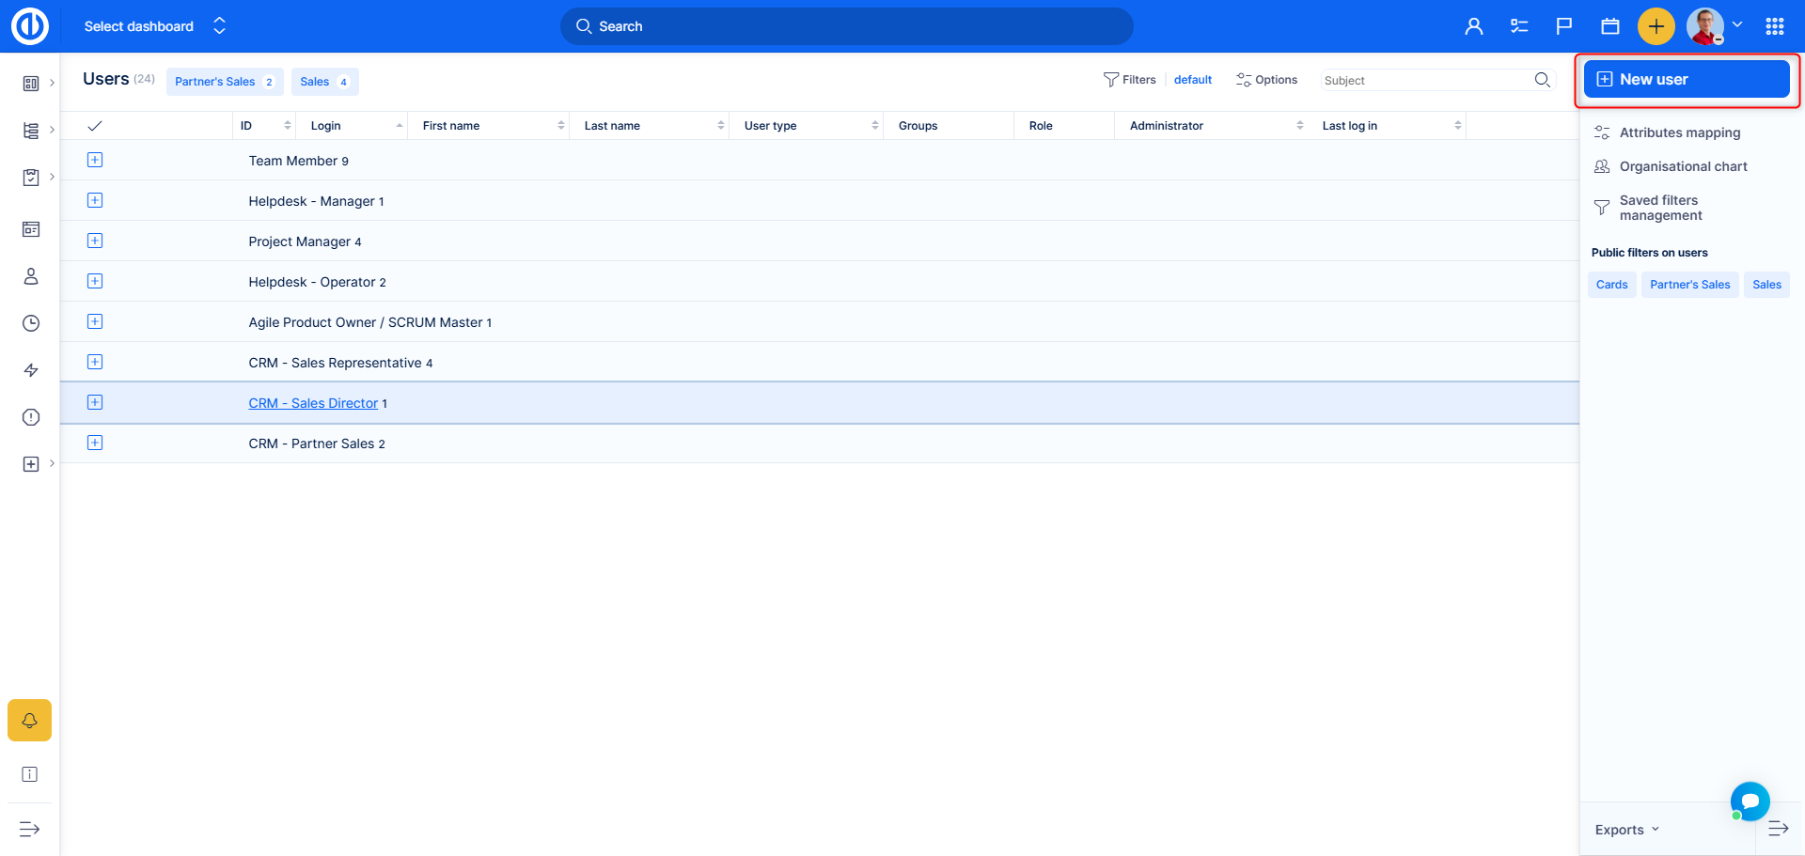This screenshot has height=856, width=1805.
Task: Toggle select-all checkmark in table header
Action: click(95, 126)
